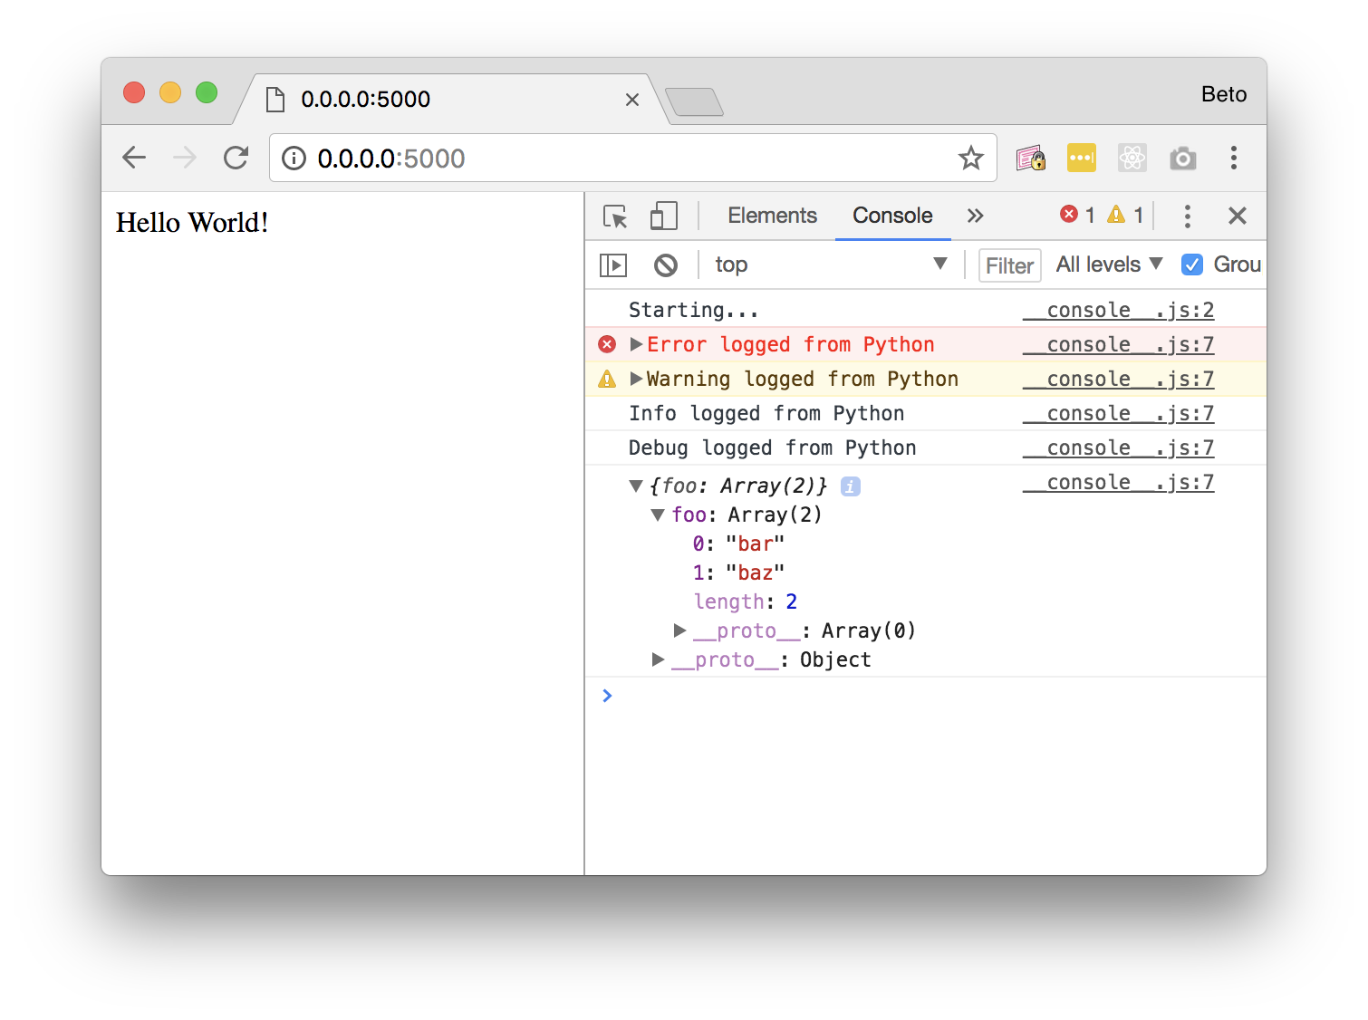Click the Starting... console message
This screenshot has width=1368, height=1020.
click(694, 310)
